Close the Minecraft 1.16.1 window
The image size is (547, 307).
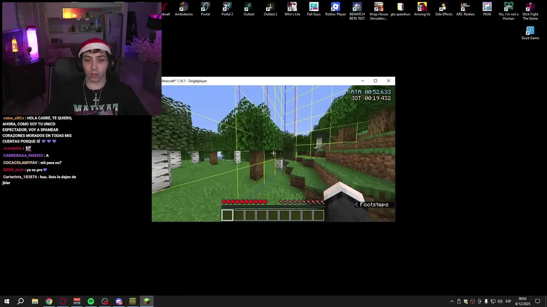click(x=388, y=81)
